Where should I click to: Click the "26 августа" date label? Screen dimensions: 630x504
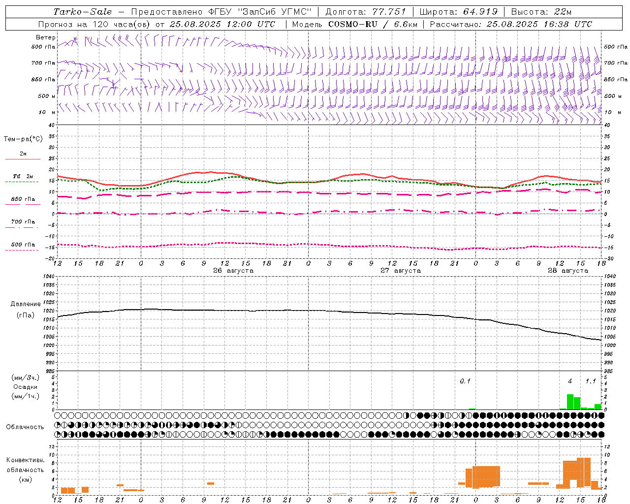[x=233, y=271]
